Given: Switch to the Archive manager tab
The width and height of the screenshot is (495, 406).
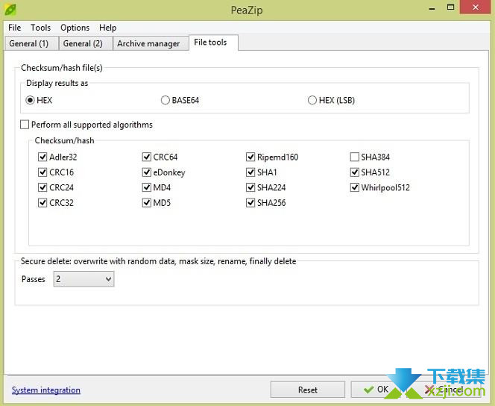Looking at the screenshot, I should point(151,43).
